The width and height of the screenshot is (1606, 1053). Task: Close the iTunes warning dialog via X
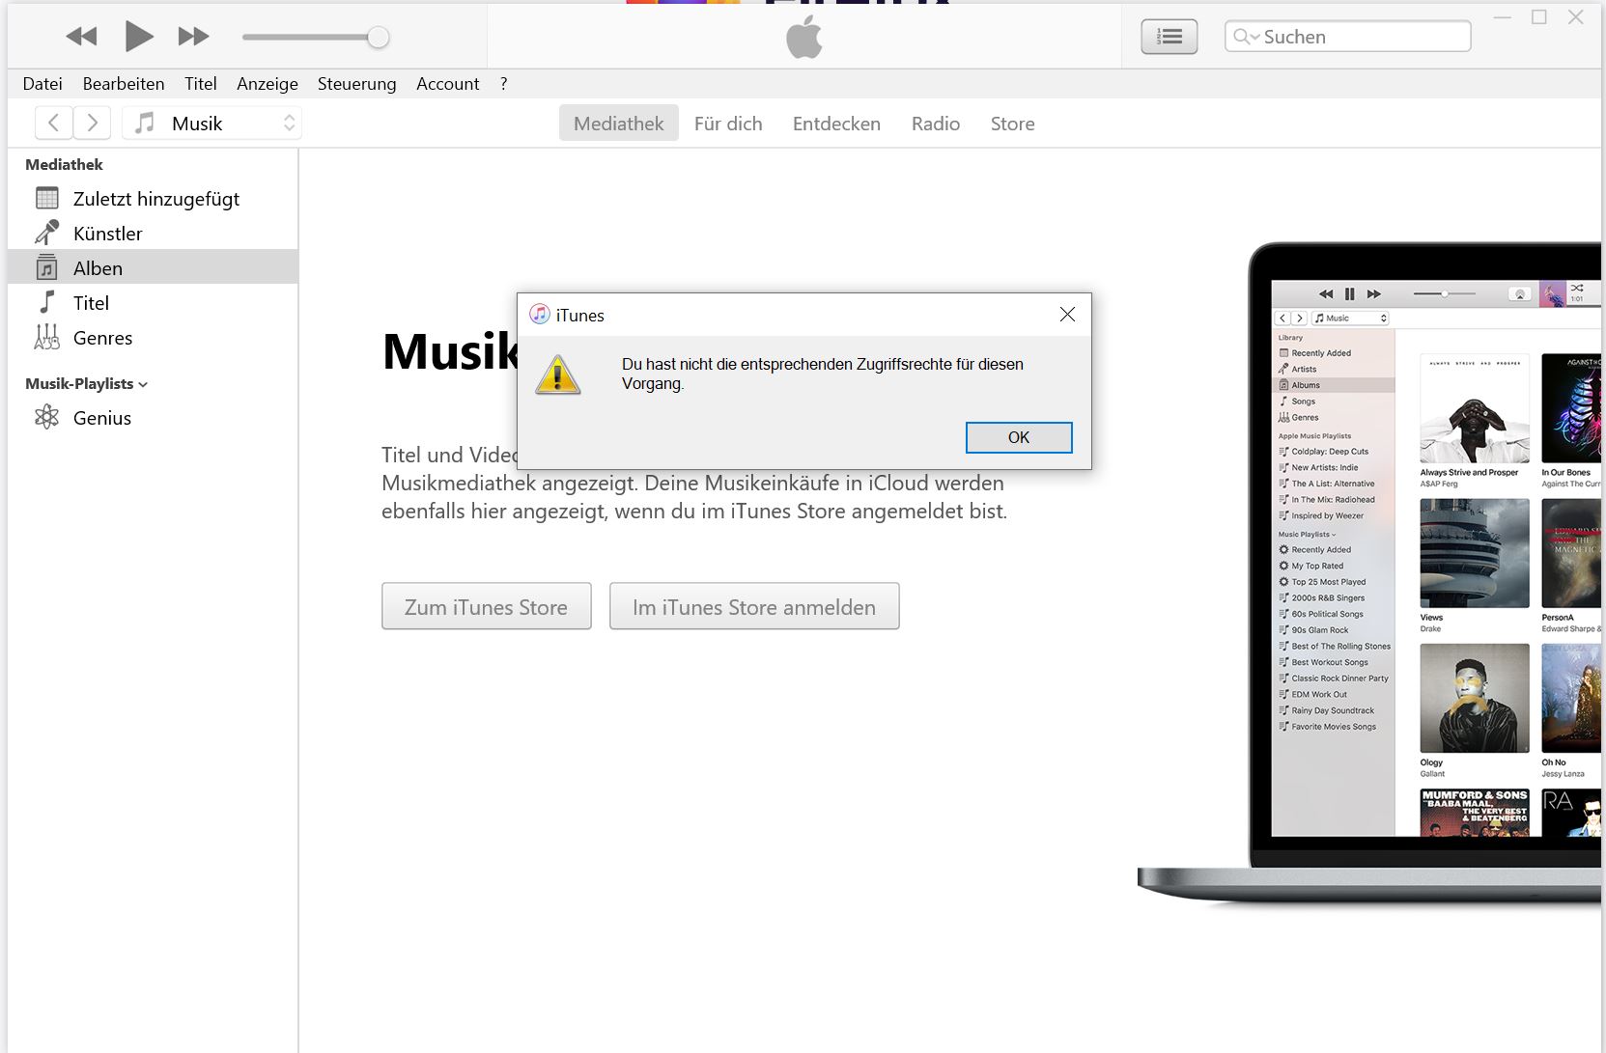pos(1067,315)
